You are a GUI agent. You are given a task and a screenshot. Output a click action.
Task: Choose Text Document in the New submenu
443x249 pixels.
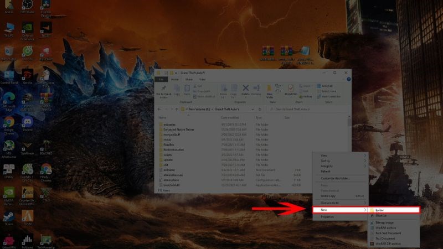394,238
